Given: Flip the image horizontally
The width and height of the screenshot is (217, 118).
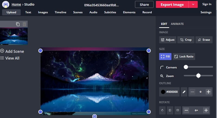Looking at the screenshot, I should 170,110.
